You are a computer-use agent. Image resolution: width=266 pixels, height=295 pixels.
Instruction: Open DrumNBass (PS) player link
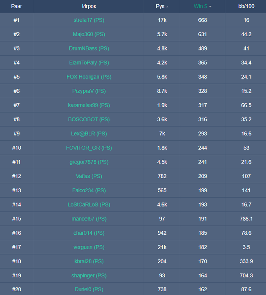(89, 48)
